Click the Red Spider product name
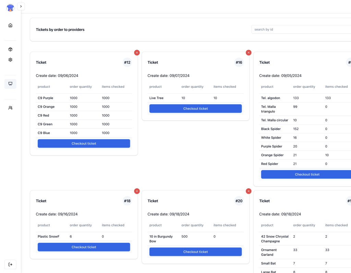The width and height of the screenshot is (351, 273). [269, 164]
